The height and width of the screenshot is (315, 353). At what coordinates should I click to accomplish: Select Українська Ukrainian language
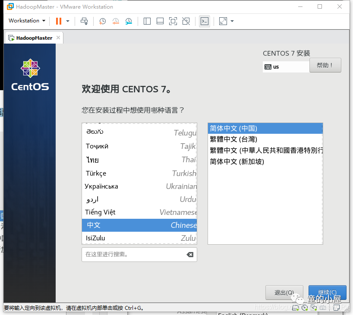(x=139, y=186)
